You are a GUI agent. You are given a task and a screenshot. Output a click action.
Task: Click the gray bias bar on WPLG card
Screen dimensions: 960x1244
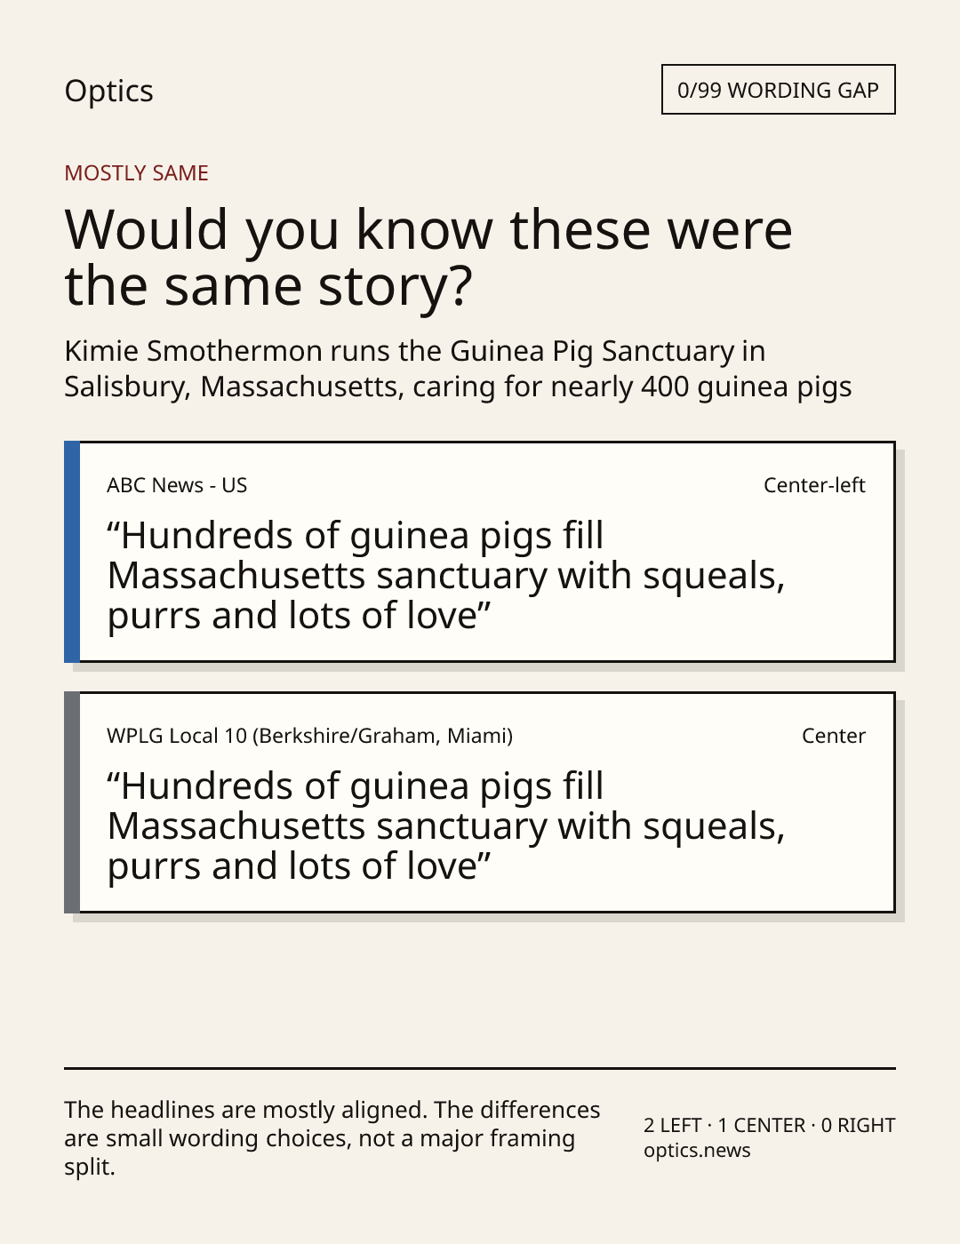(72, 802)
